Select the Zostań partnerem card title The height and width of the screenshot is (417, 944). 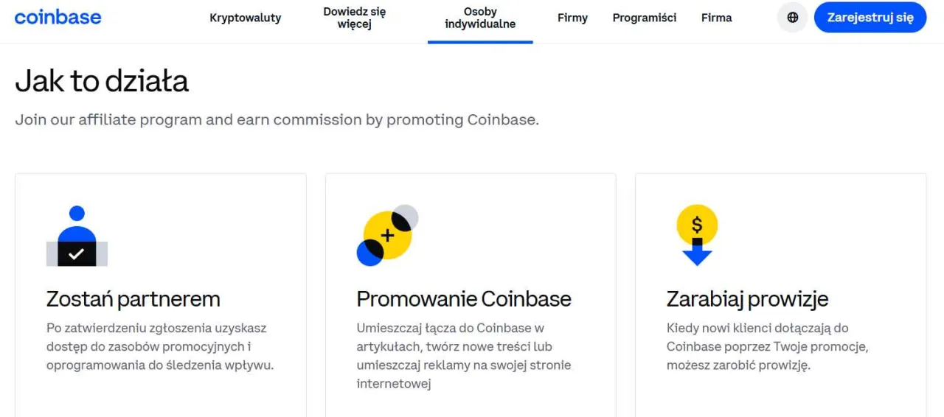133,299
